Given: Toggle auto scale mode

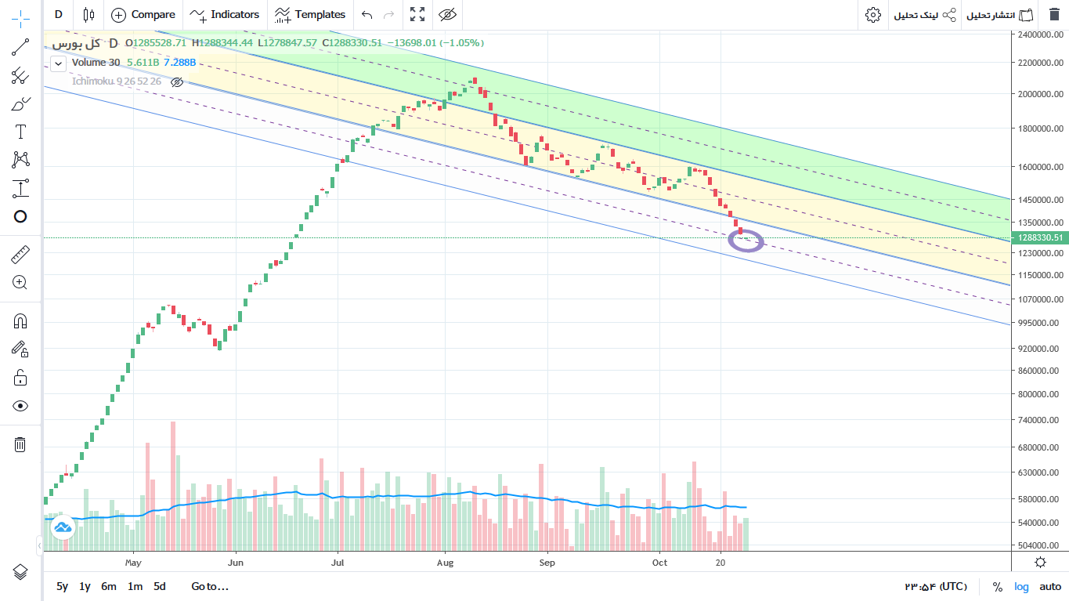Looking at the screenshot, I should coord(1050,587).
